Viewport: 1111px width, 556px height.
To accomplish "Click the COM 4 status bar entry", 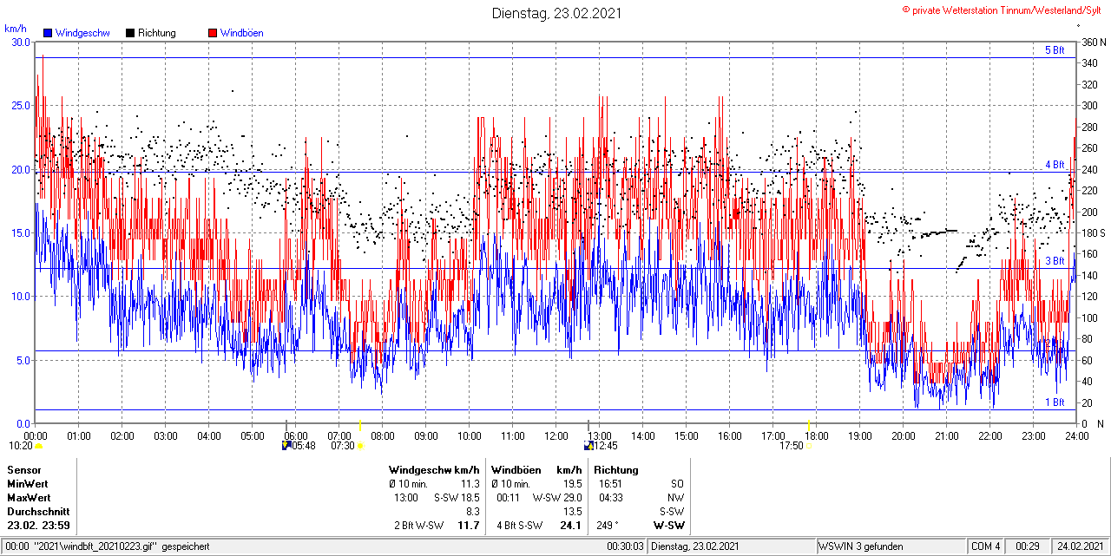I will [x=986, y=546].
